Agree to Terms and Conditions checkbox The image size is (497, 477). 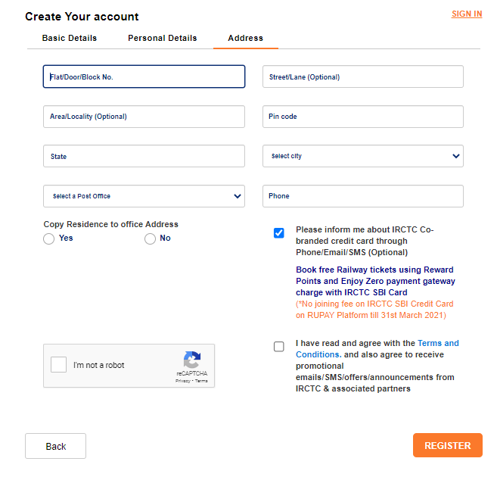279,347
